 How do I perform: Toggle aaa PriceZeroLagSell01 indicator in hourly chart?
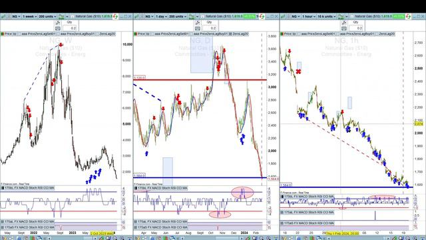[317, 34]
